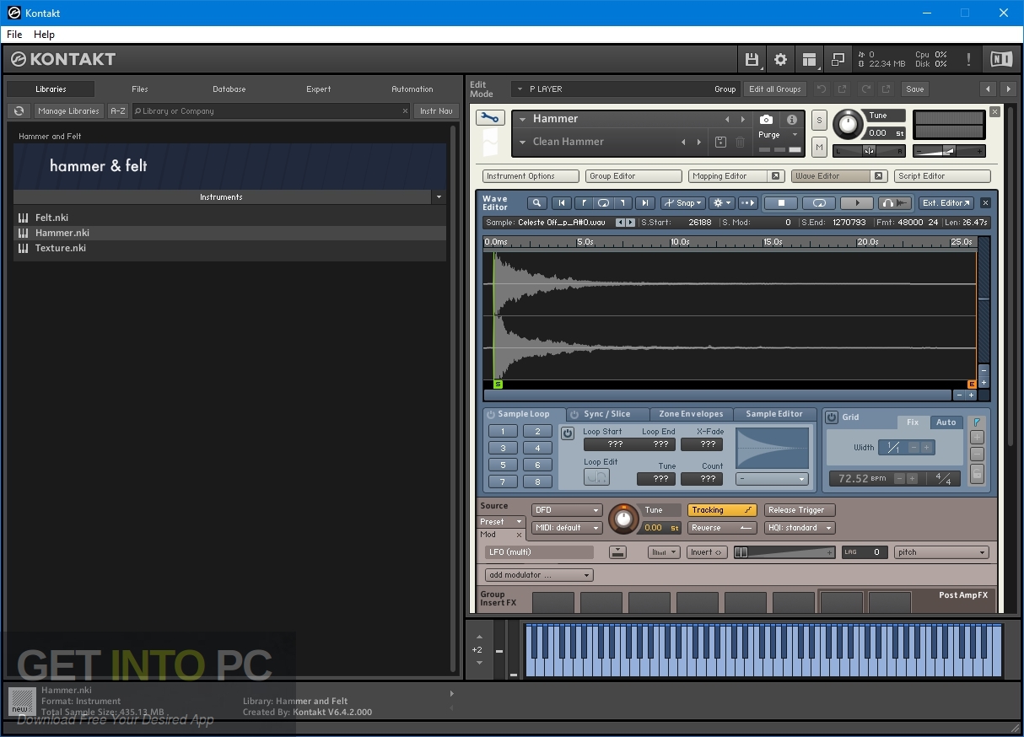This screenshot has width=1024, height=737.
Task: Toggle the Reverse button
Action: tap(722, 528)
